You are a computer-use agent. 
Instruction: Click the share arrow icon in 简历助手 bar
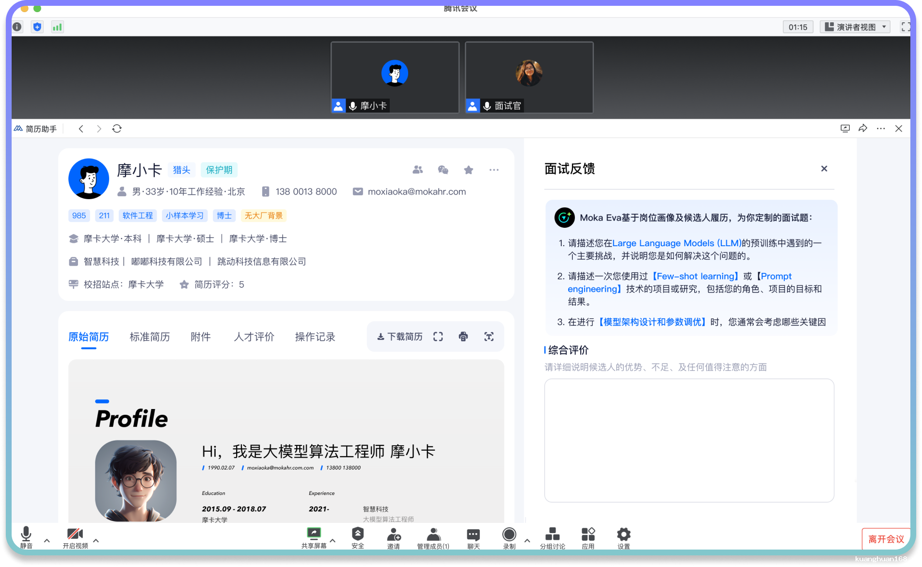(x=863, y=128)
